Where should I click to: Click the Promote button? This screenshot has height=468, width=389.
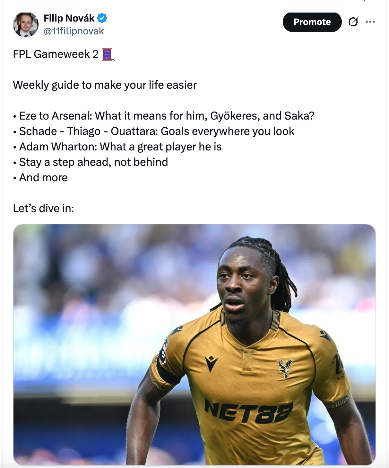click(x=312, y=22)
